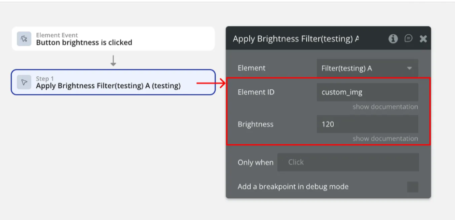Click the Element Event cursor icon
This screenshot has height=220, width=455.
[x=24, y=39]
